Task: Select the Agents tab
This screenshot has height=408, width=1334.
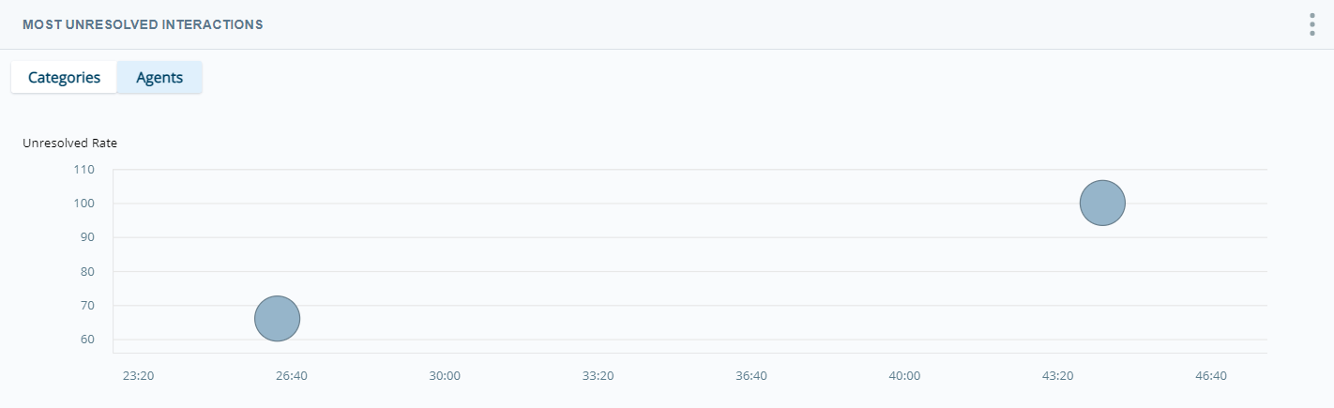Action: (159, 78)
